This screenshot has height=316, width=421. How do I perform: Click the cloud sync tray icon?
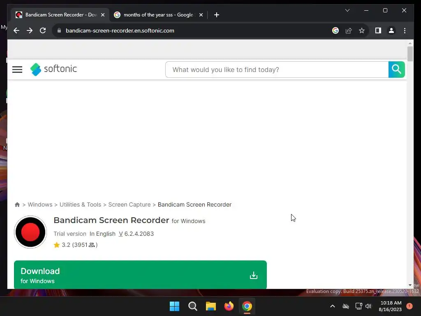point(346,306)
